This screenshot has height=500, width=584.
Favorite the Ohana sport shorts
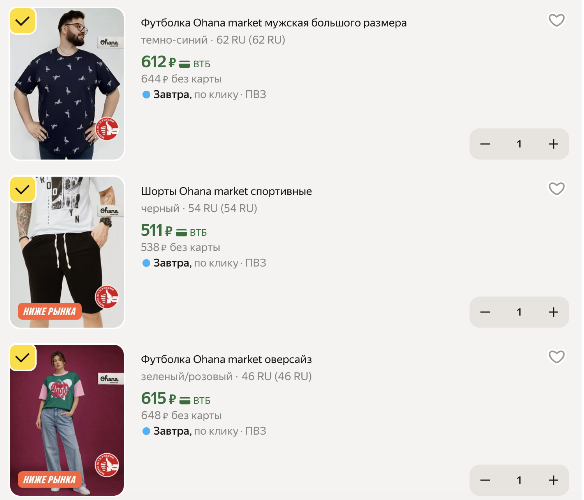tap(556, 189)
